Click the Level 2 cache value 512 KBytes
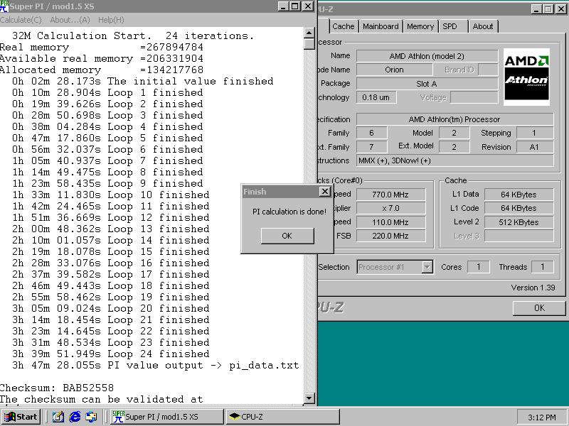Viewport: 569px width, 426px height. point(519,222)
